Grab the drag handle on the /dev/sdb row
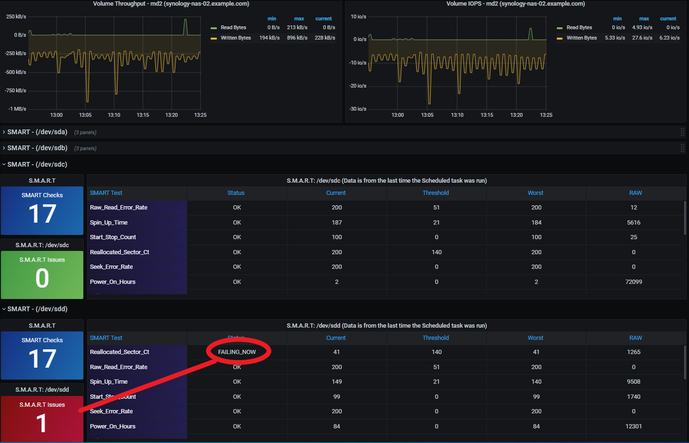The width and height of the screenshot is (689, 443). (682, 148)
